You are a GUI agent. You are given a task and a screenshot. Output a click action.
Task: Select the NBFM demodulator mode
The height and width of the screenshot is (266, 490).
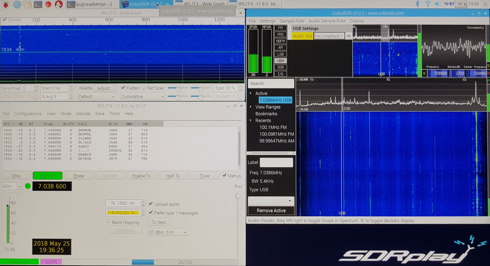tap(281, 41)
